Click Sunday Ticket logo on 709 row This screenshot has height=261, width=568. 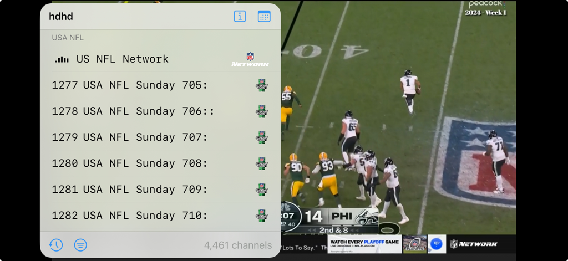pyautogui.click(x=262, y=190)
